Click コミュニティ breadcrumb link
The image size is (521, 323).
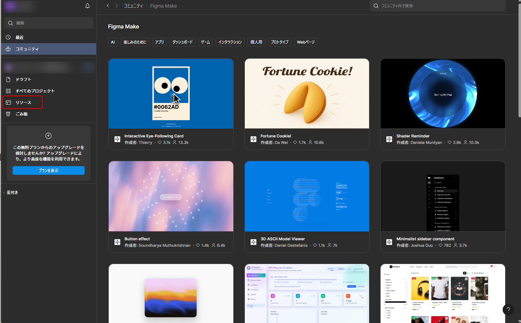click(133, 6)
